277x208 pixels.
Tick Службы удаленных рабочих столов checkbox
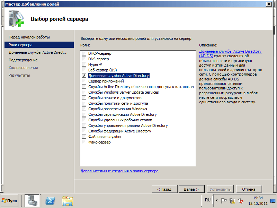click(84, 120)
